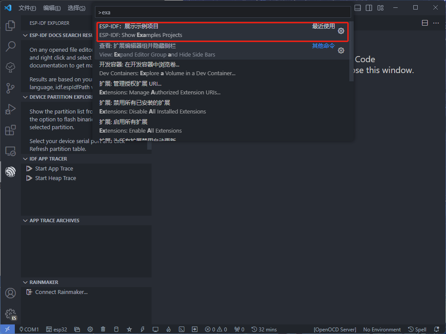This screenshot has height=334, width=446.
Task: Change target device esp32 in status bar
Action: [x=57, y=330]
